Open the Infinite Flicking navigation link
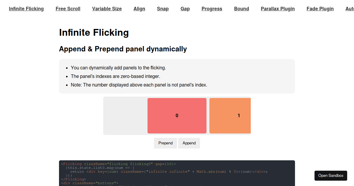The width and height of the screenshot is (354, 186). [26, 9]
